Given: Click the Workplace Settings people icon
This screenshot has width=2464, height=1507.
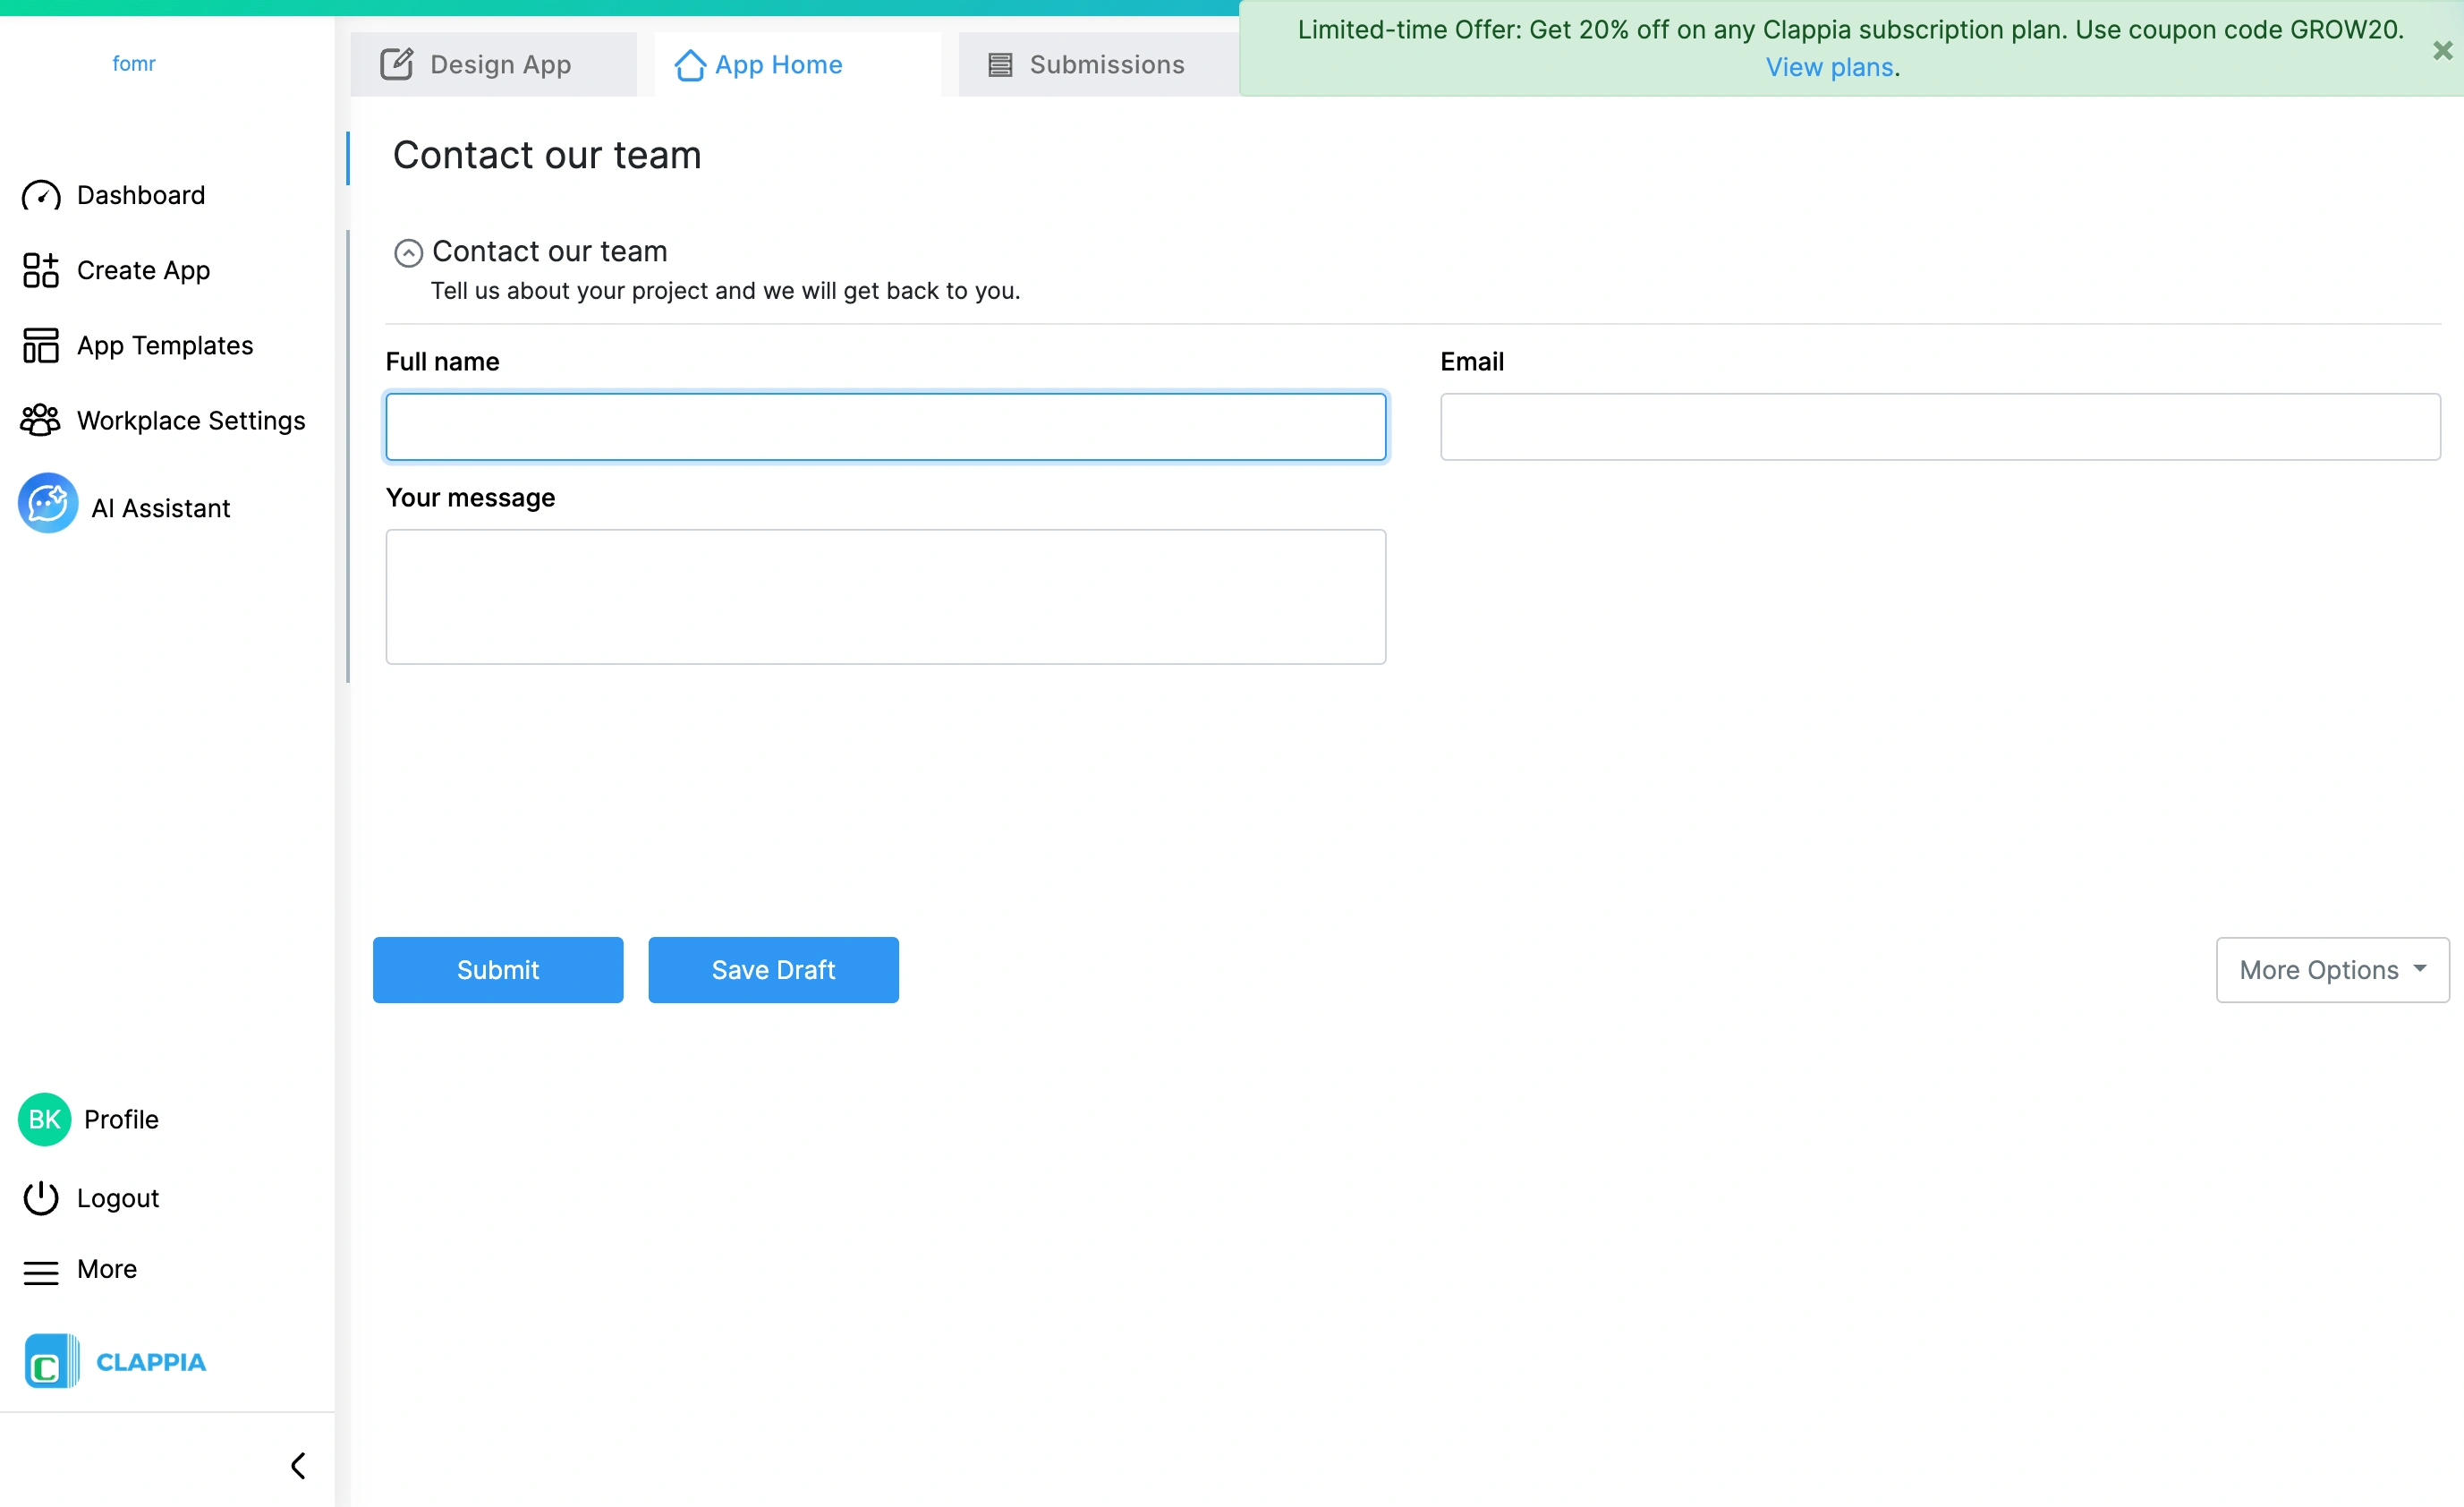Looking at the screenshot, I should (x=41, y=420).
